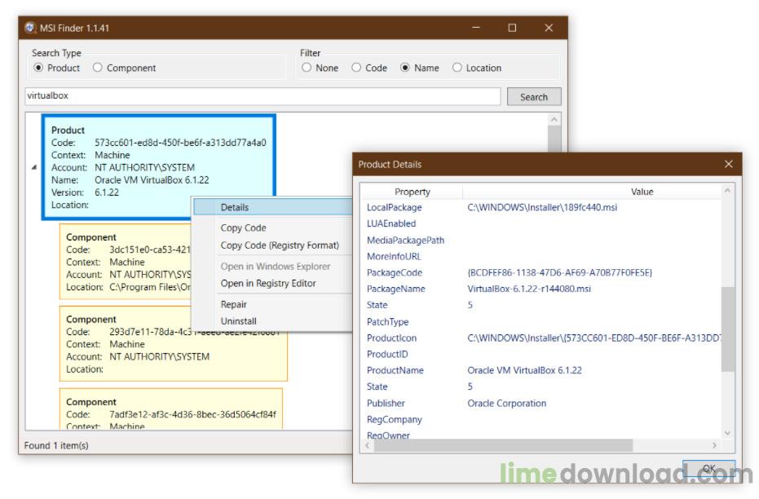Screen dimensions: 759x499
Task: Click the search text field containing virtualbox
Action: click(263, 96)
